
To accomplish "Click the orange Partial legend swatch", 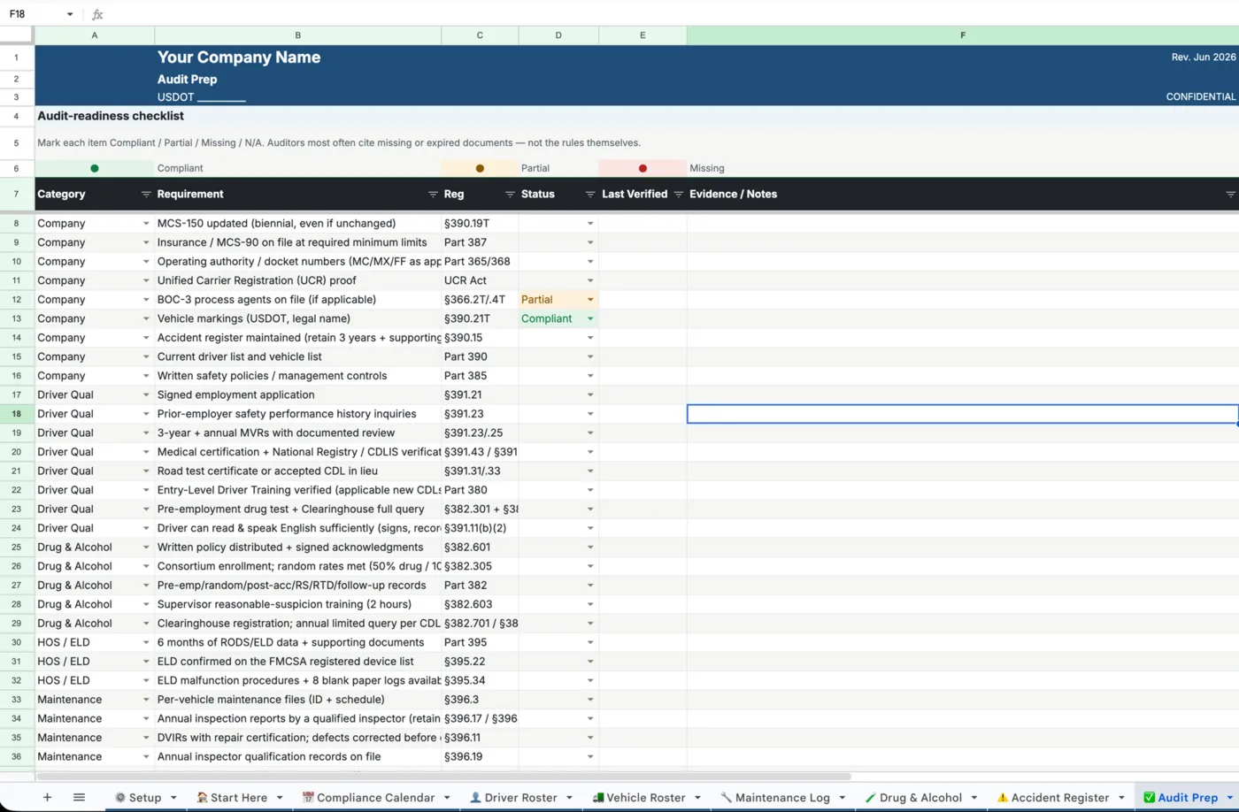I will 480,168.
